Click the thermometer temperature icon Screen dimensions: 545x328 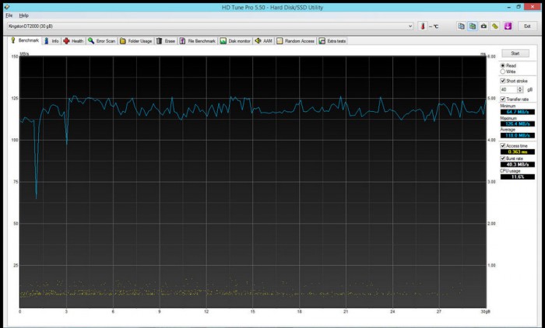[x=422, y=26]
